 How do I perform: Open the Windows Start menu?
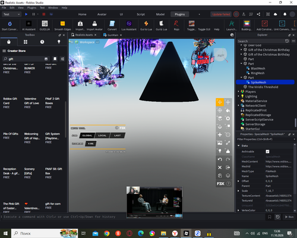coord(5,233)
